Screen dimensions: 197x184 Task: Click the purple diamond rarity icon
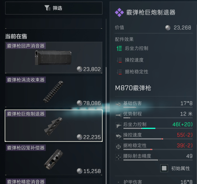[x=119, y=12]
